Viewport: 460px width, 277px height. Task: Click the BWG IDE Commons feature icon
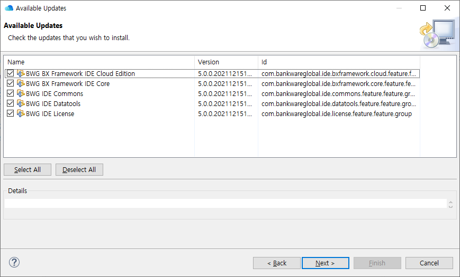tap(21, 94)
